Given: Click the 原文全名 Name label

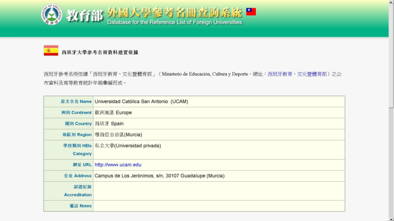Looking at the screenshot, I should coord(76,102).
